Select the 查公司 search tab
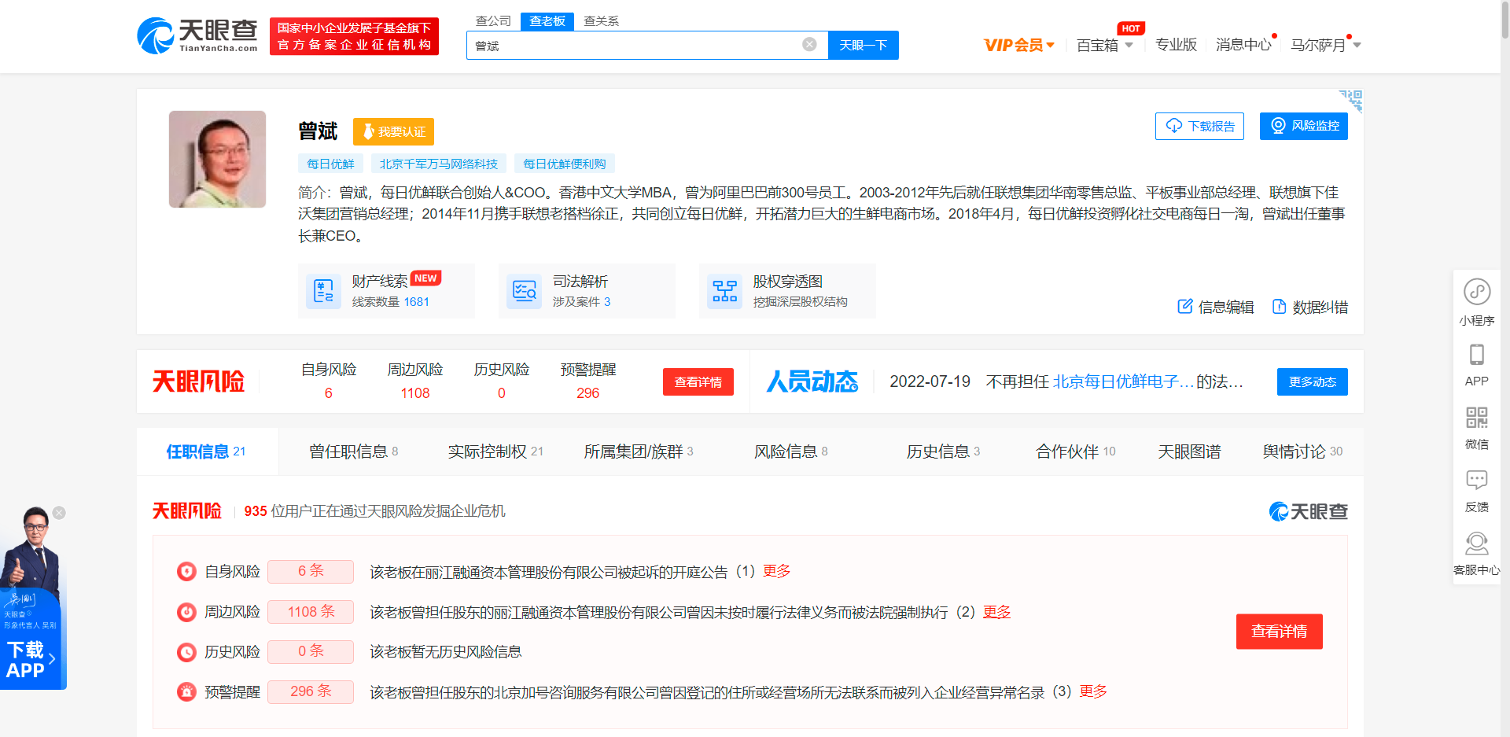The image size is (1510, 737). pos(492,21)
